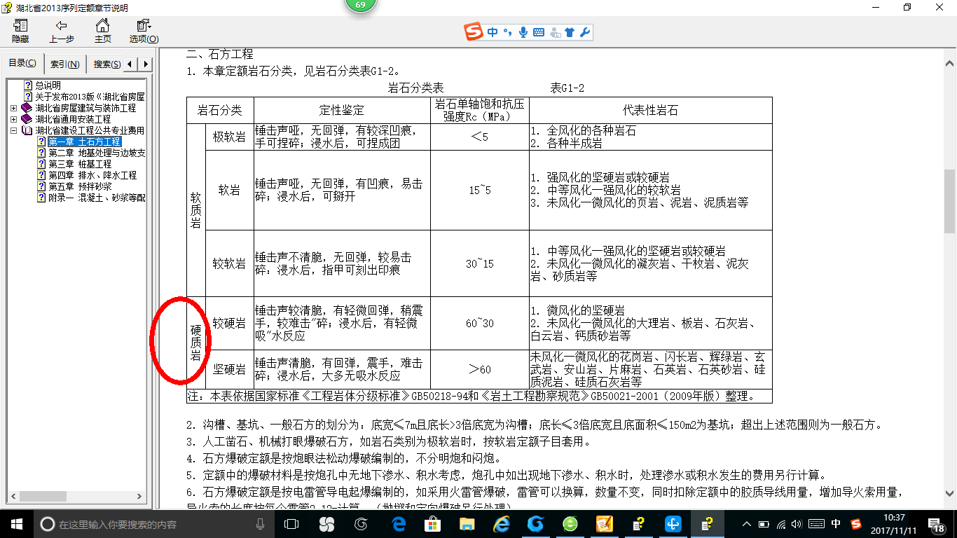Launch Microsoft Edge from taskbar
This screenshot has height=538, width=957.
pyautogui.click(x=399, y=523)
